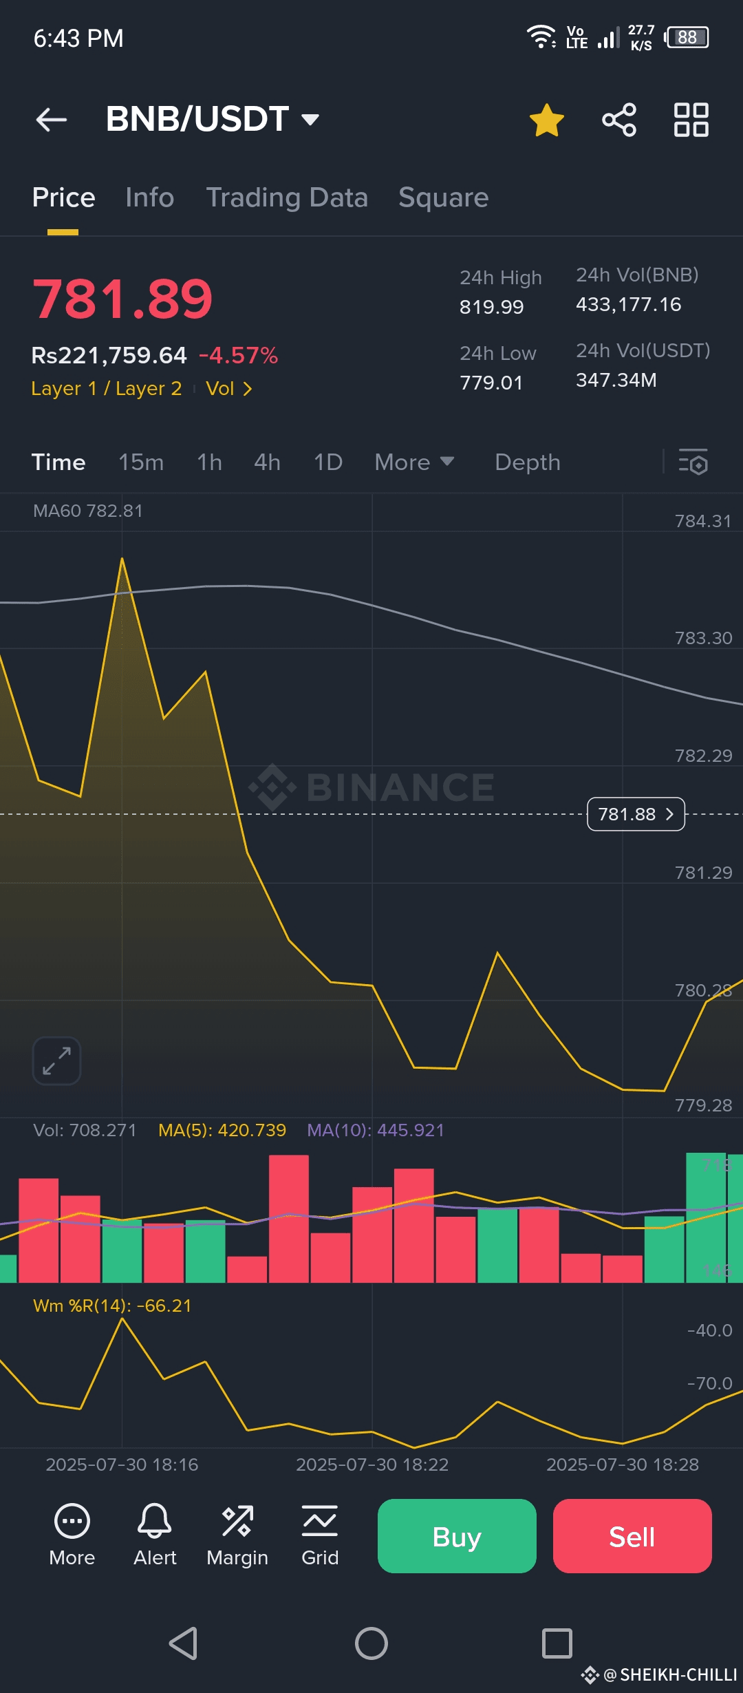Open the More menu icon in bottom bar

coord(72,1536)
